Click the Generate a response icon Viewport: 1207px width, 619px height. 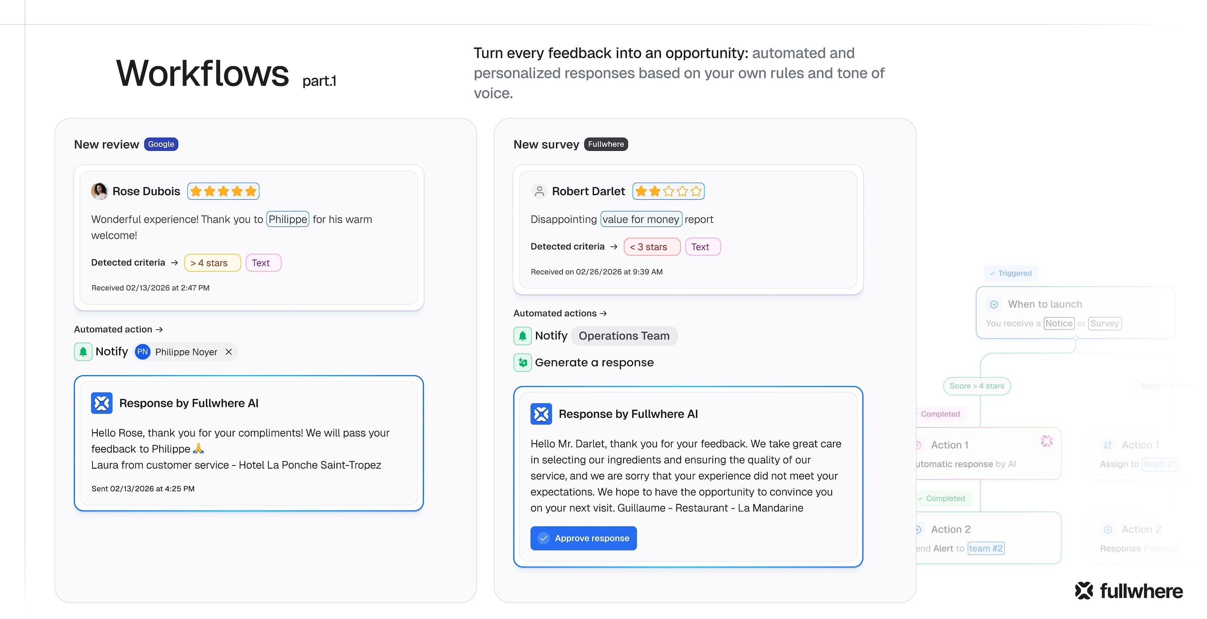coord(522,362)
